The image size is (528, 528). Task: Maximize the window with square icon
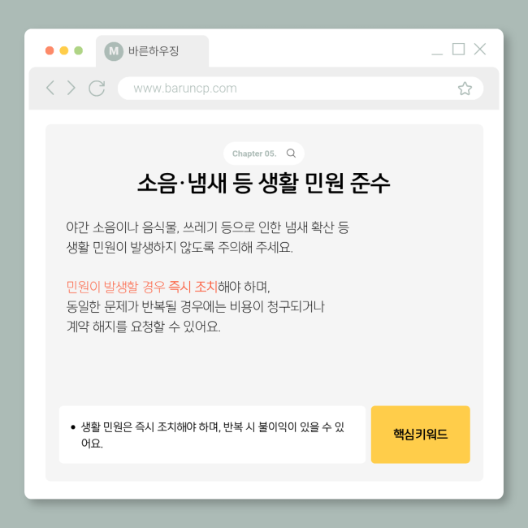coord(458,49)
